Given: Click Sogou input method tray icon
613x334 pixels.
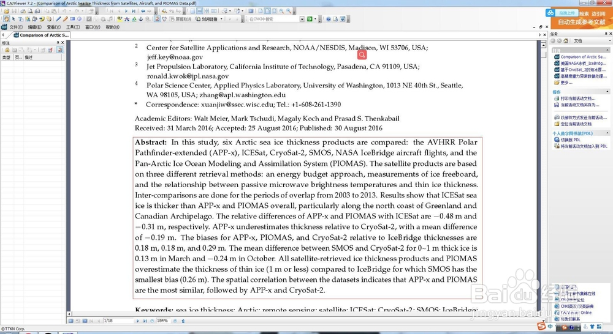Looking at the screenshot, I should coord(541,326).
